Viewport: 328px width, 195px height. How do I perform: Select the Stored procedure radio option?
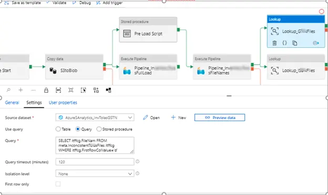click(x=99, y=129)
